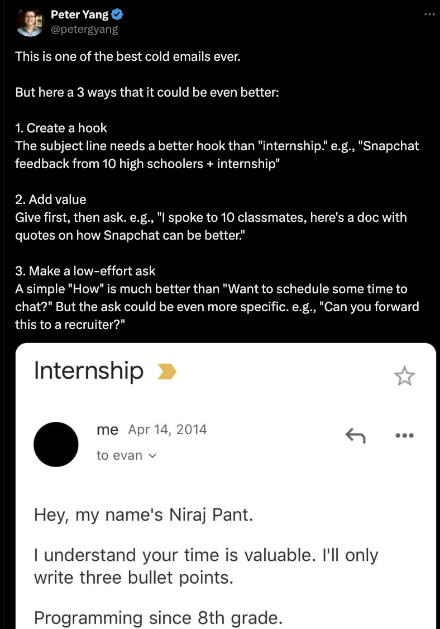
Task: Click the "1. Create a hook" line
Action: [61, 128]
